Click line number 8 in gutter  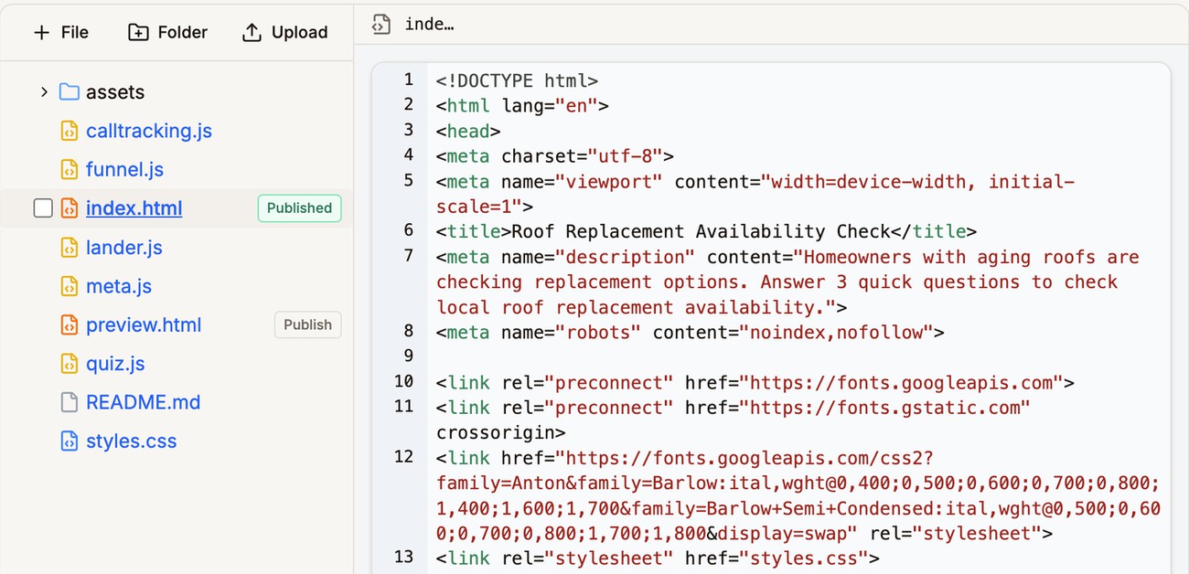click(409, 331)
